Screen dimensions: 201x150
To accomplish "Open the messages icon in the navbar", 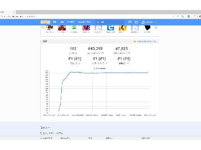I will pos(130,22).
